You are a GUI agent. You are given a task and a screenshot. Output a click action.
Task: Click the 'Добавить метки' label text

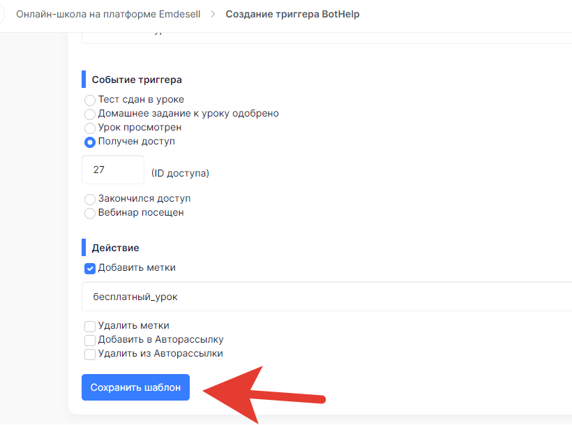pos(137,267)
